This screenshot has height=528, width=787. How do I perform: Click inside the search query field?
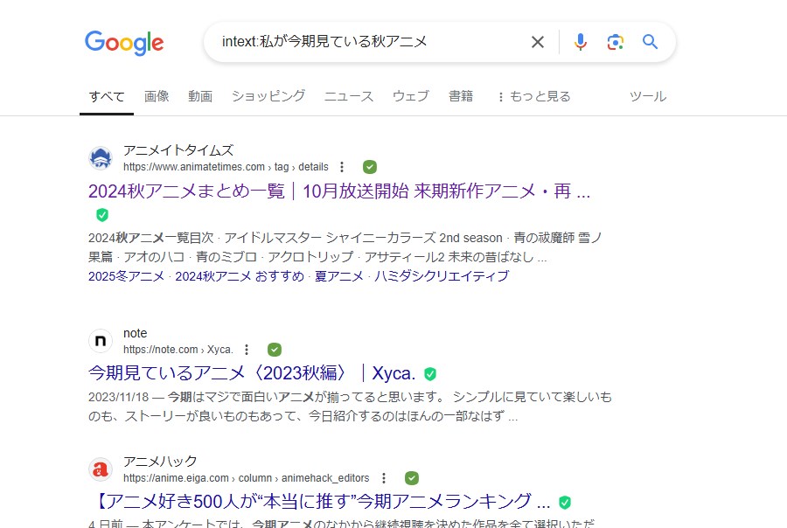[x=367, y=42]
